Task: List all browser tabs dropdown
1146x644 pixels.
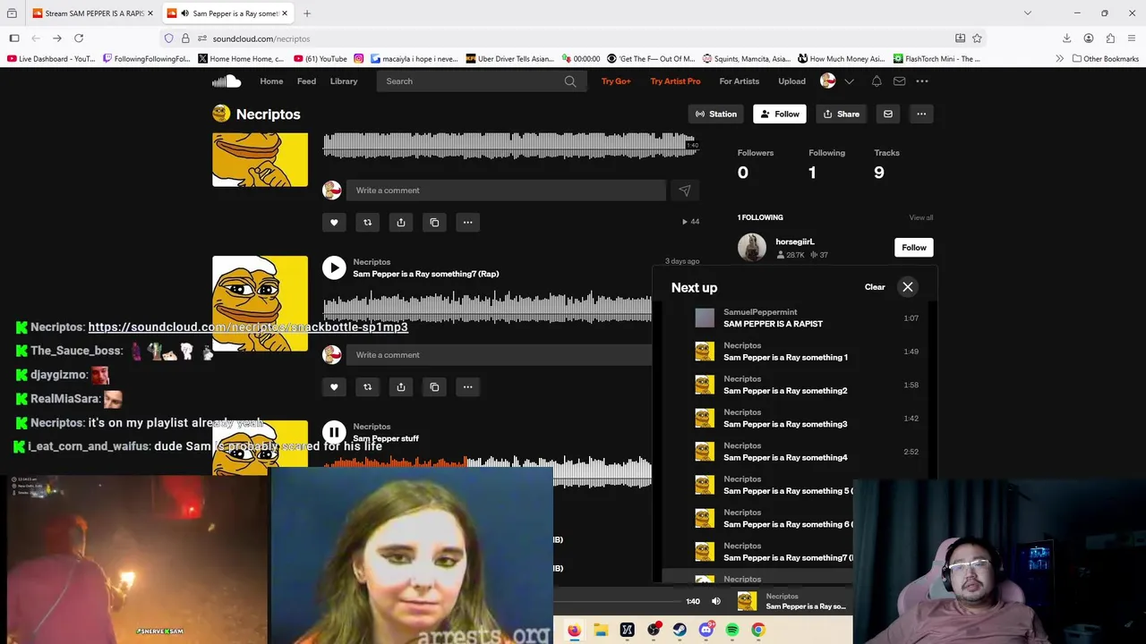Action: [x=1027, y=13]
